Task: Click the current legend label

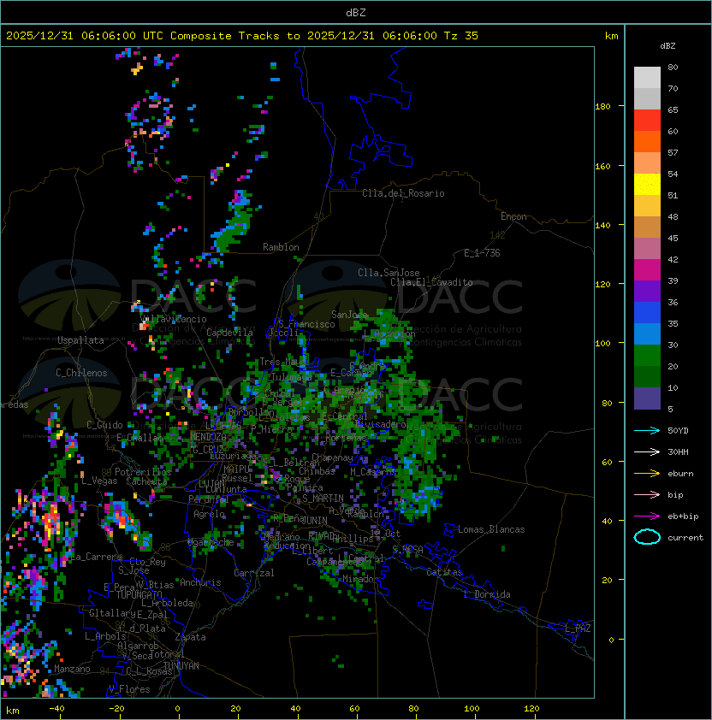Action: coord(685,537)
